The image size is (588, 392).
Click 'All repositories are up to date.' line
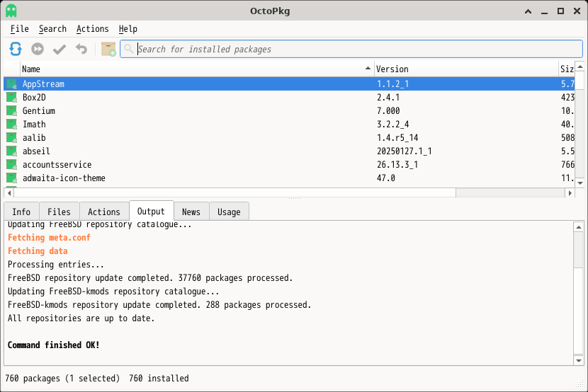81,318
